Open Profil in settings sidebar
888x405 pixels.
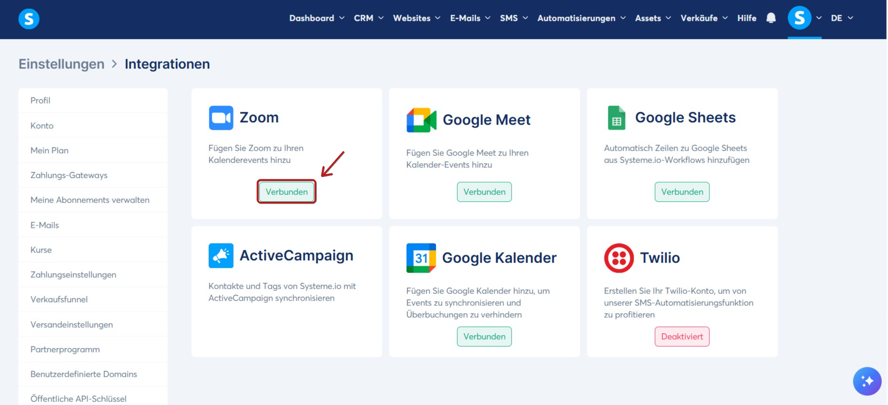click(x=93, y=100)
